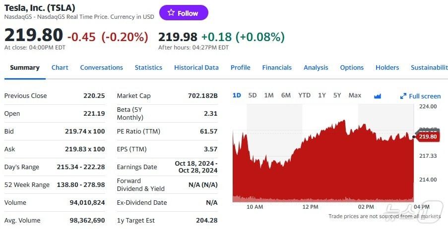View the Profile tab
Image resolution: width=448 pixels, height=229 pixels.
tap(240, 68)
